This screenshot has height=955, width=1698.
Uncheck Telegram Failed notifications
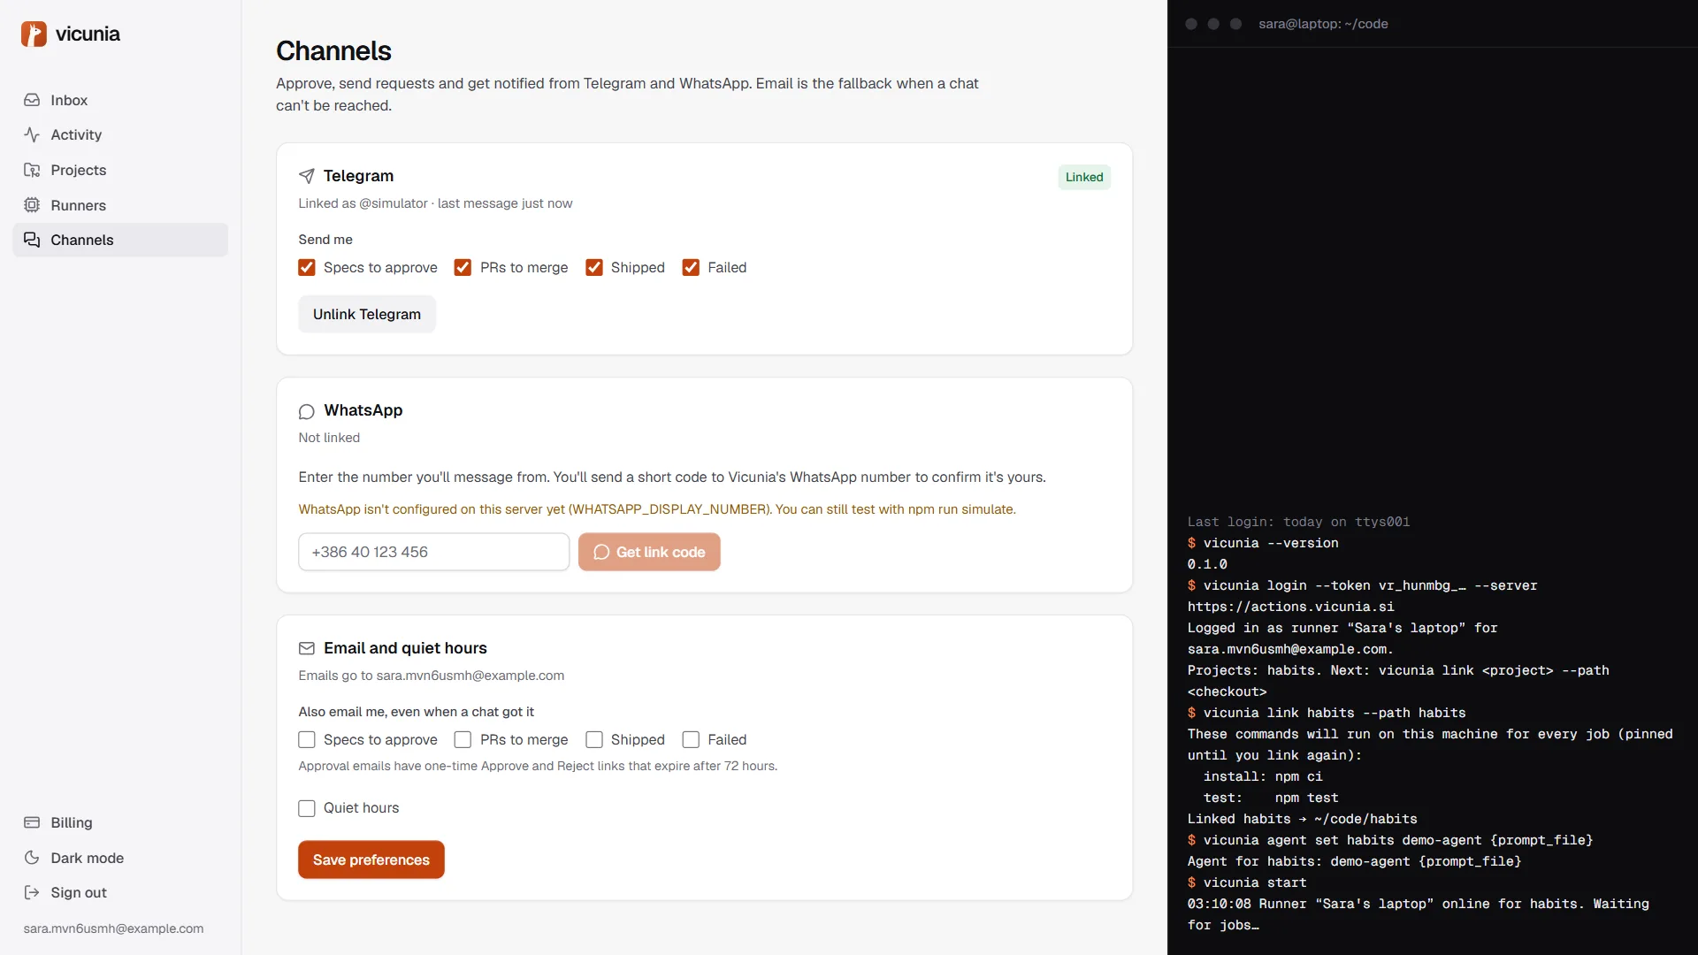point(691,267)
